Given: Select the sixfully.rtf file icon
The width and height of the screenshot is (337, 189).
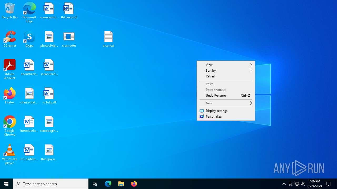Looking at the screenshot, I should (x=49, y=96).
